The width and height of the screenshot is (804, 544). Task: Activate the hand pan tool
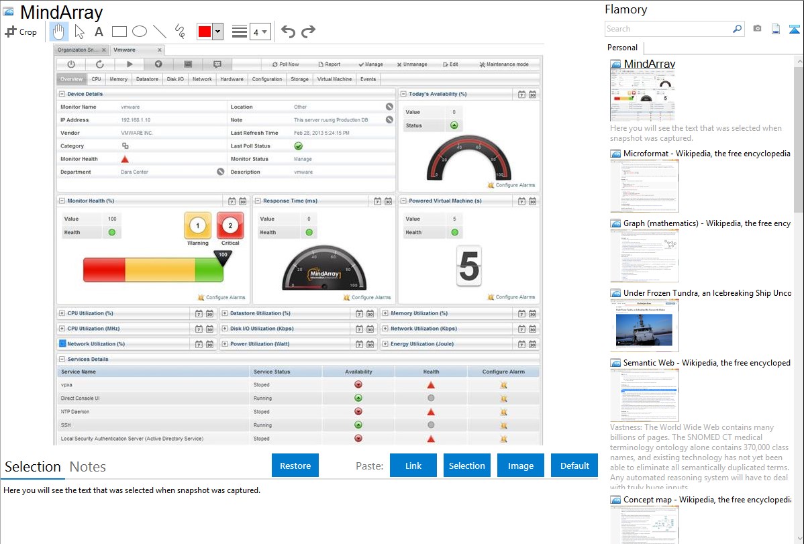(x=58, y=32)
